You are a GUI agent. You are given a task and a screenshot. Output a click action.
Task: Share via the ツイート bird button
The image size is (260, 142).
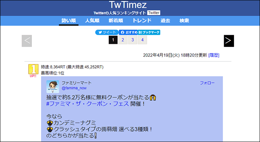coord(107,32)
